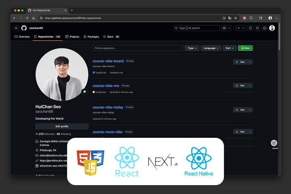291x194 pixels.
Task: Click the TypeScript language label
Action: [x=101, y=73]
